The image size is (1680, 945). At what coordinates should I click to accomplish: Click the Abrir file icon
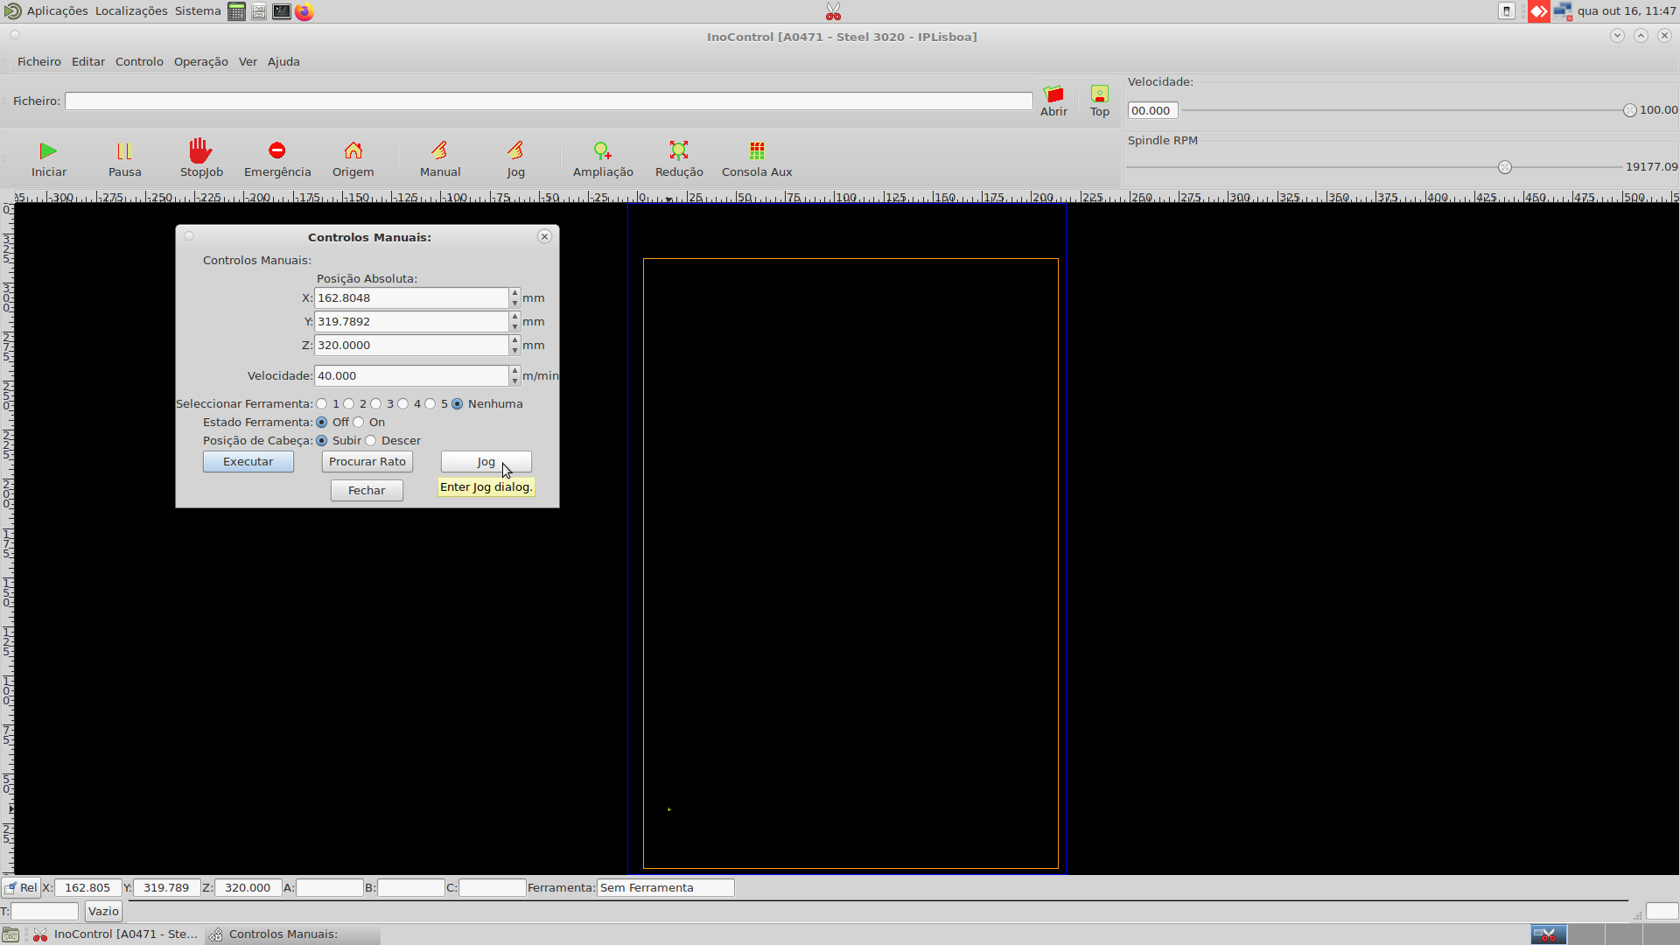pyautogui.click(x=1053, y=94)
